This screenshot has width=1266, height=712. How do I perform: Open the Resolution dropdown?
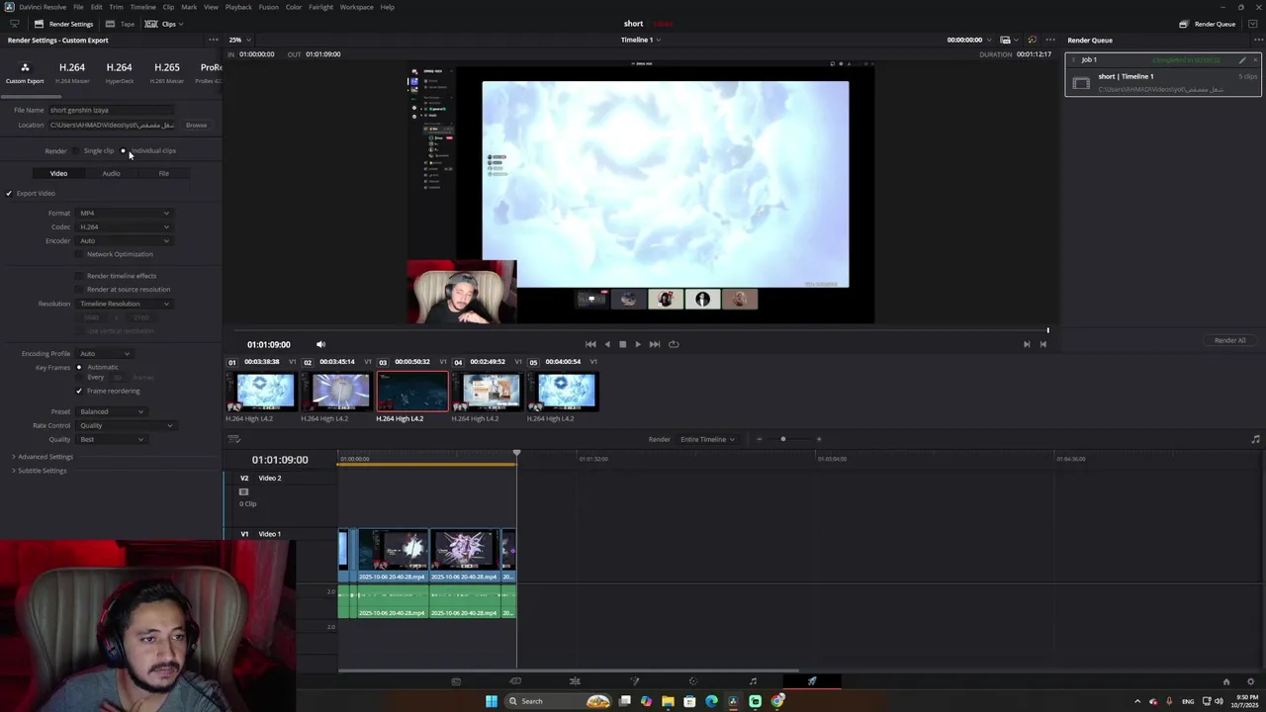coord(124,304)
